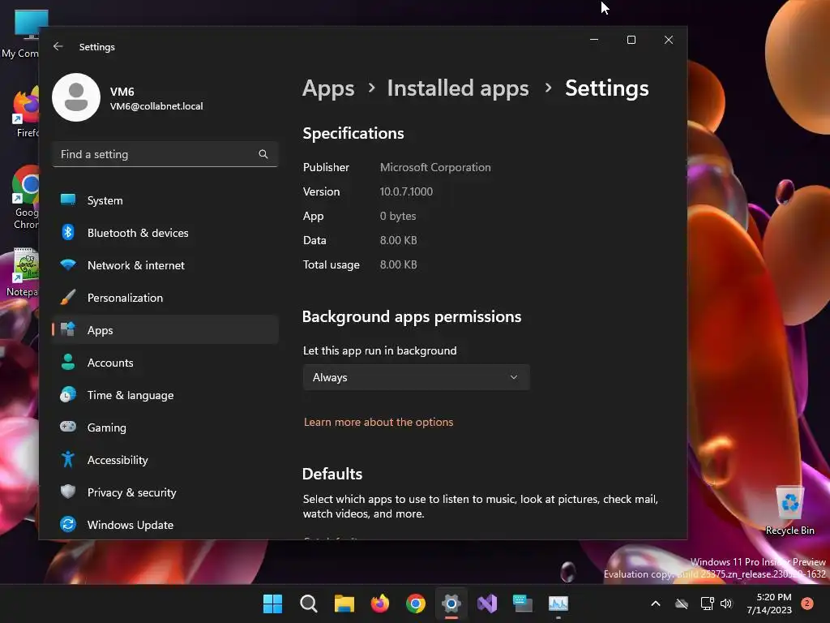Click the My Computer desktop icon
830x623 pixels.
click(x=20, y=32)
